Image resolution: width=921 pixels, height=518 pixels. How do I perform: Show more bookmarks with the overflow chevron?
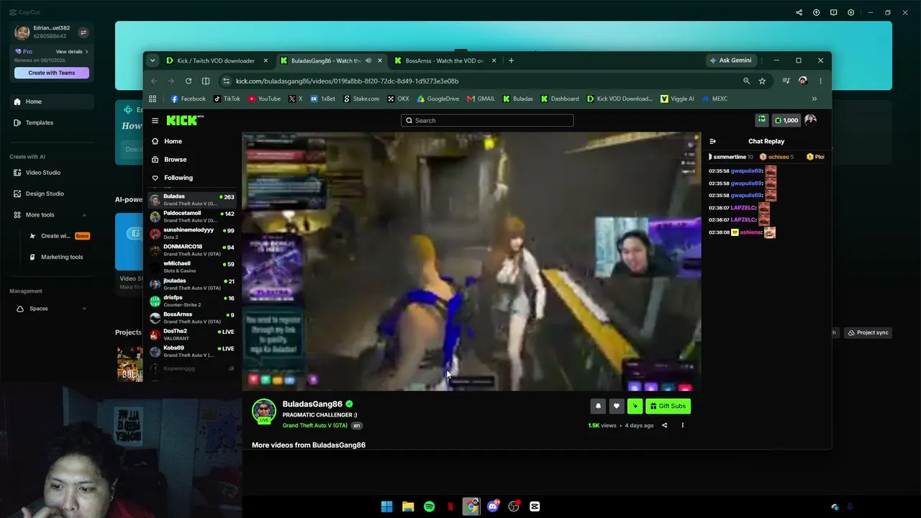[814, 99]
